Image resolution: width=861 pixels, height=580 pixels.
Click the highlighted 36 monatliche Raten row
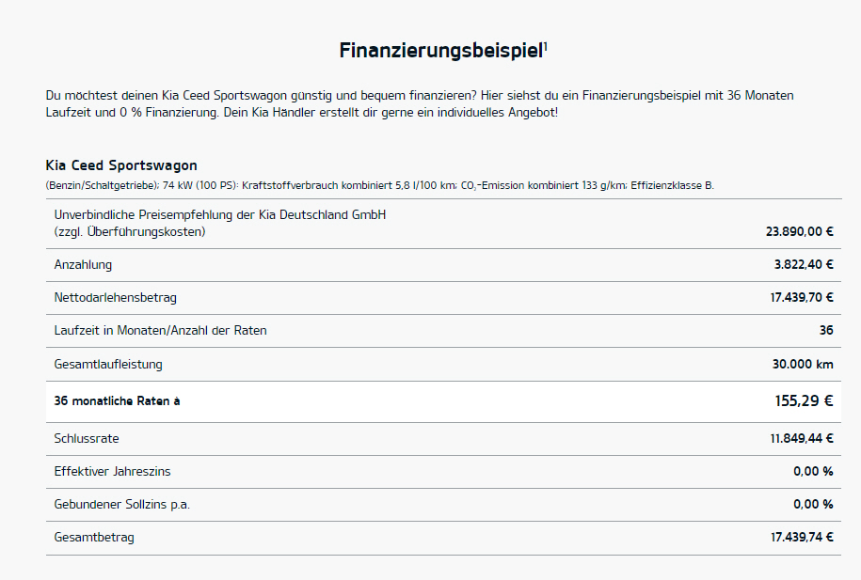444,401
